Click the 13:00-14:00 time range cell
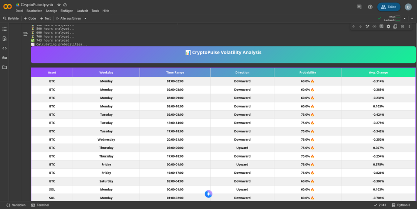 pos(175,123)
